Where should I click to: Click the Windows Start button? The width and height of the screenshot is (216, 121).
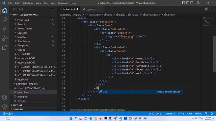click(x=71, y=118)
